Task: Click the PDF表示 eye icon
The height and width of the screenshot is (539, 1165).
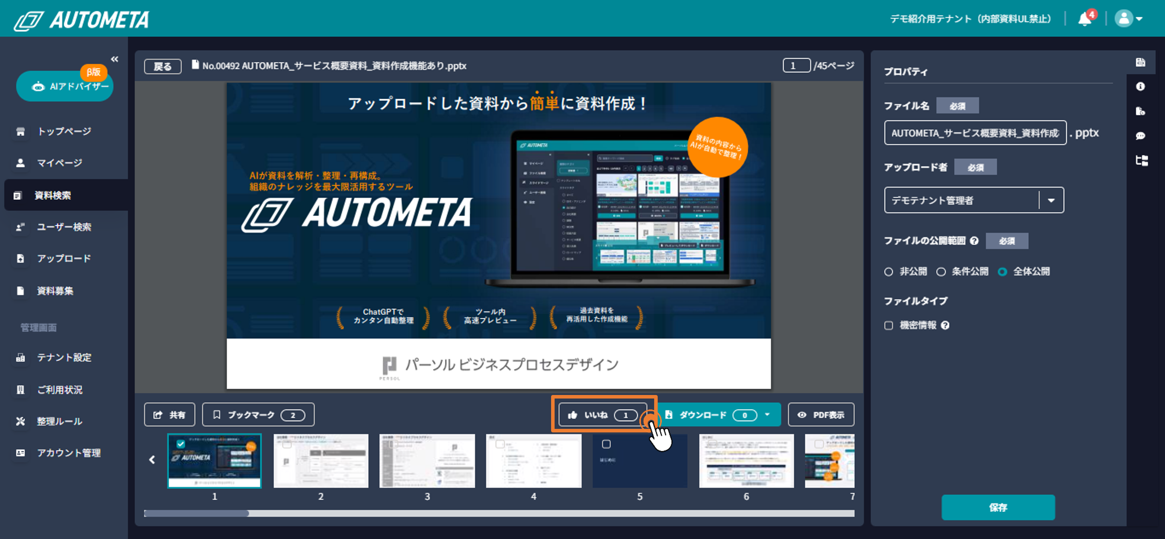Action: click(x=802, y=415)
